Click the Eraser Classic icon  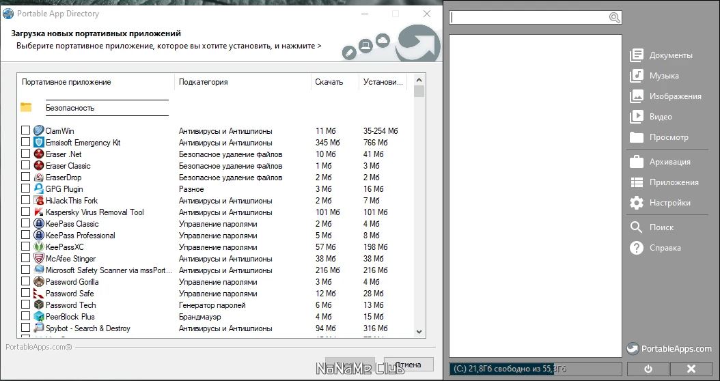coord(38,166)
